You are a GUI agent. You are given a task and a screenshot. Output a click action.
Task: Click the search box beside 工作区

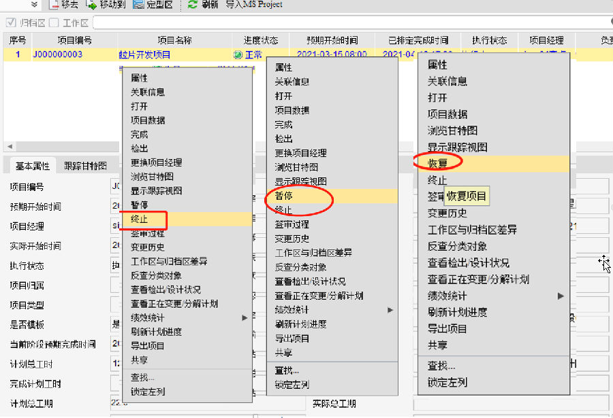tap(352, 22)
